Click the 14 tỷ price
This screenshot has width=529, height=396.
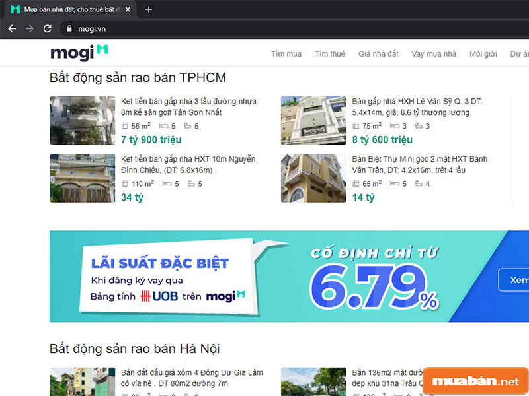tap(363, 197)
